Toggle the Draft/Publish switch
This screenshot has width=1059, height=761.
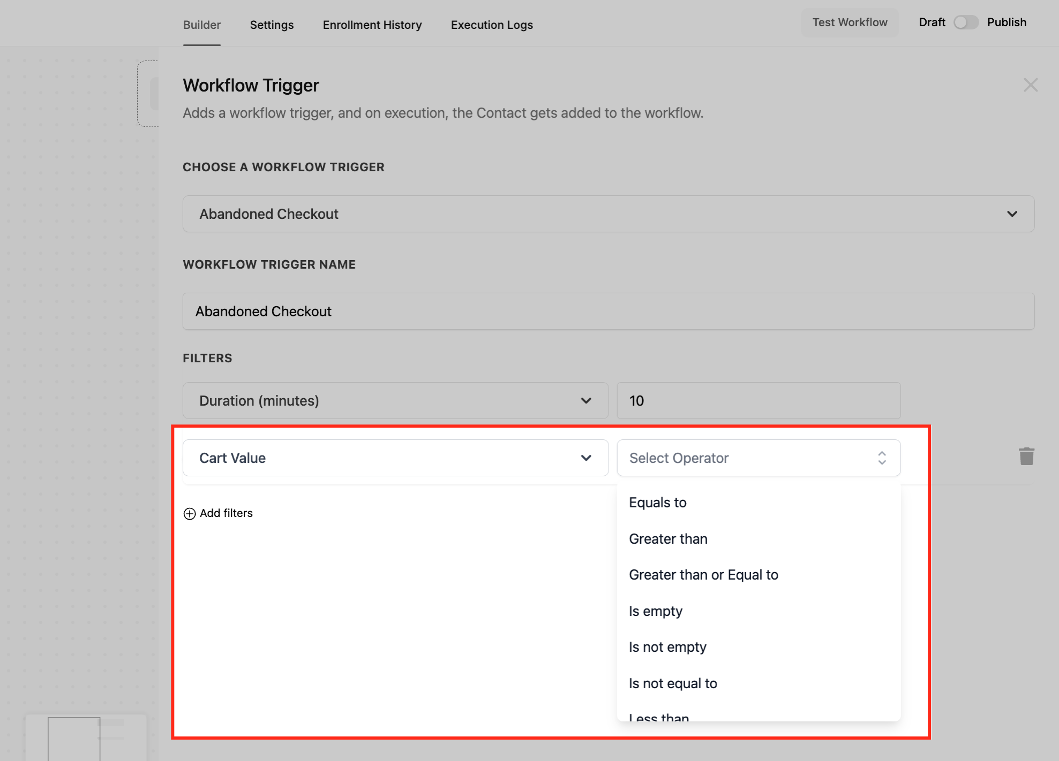coord(965,22)
